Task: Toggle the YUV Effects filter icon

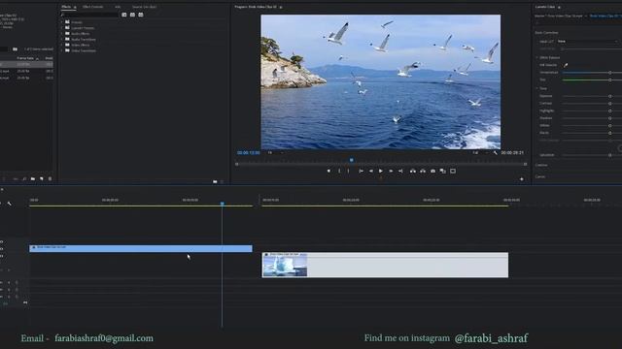Action: (x=141, y=15)
